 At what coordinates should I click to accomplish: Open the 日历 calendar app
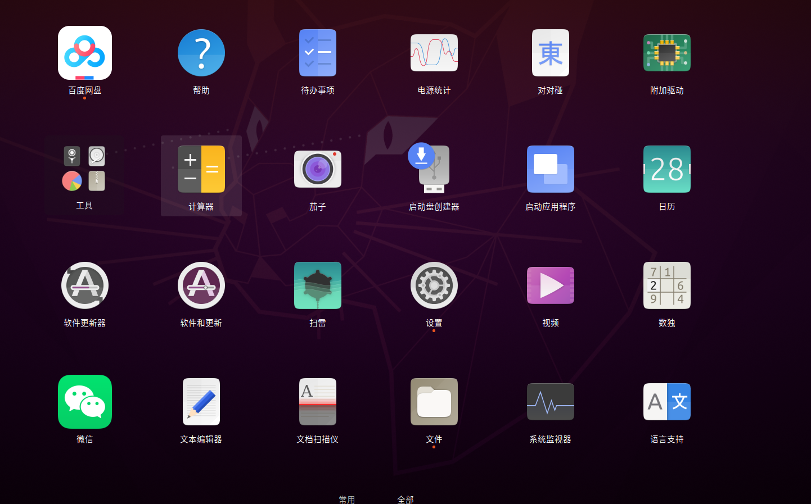point(667,169)
